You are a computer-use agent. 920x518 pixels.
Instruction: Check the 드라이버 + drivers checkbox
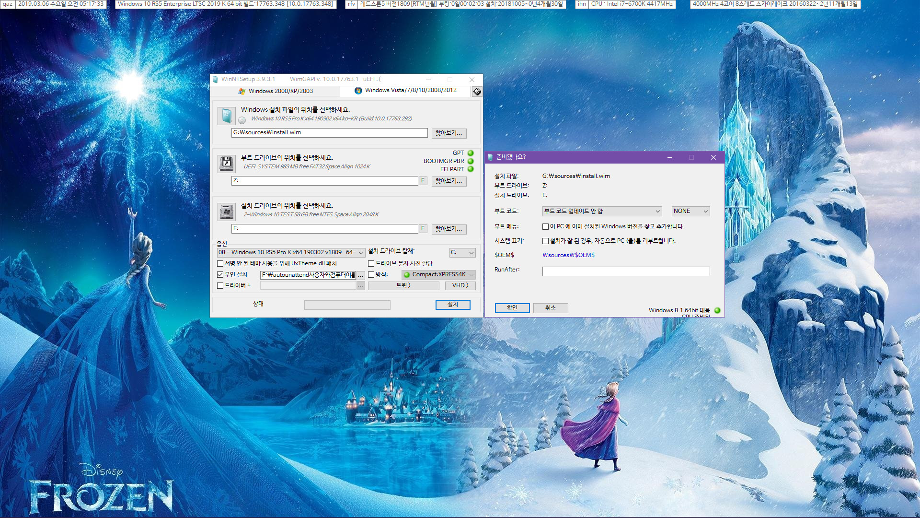[x=220, y=285]
